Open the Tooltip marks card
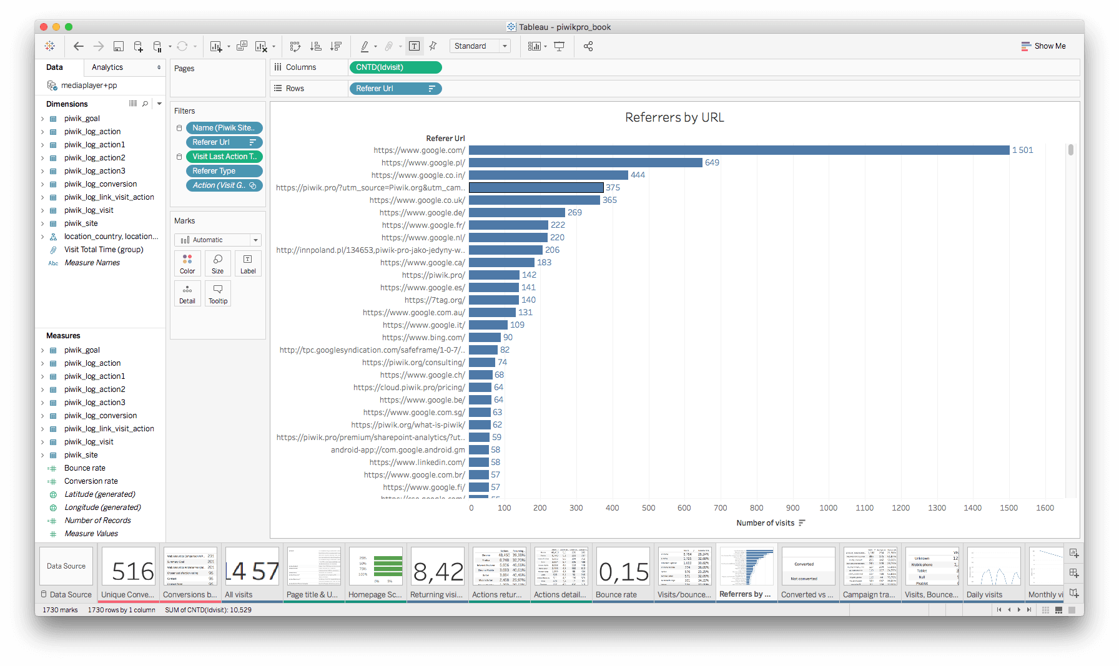1119x666 pixels. pyautogui.click(x=218, y=293)
